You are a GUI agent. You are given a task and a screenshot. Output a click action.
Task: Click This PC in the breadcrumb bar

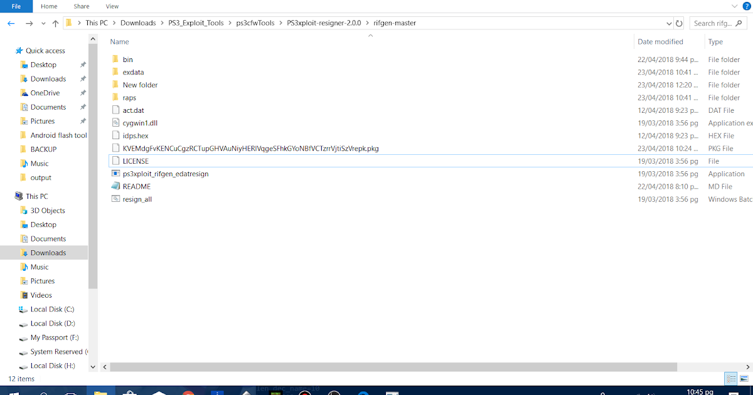(x=97, y=23)
